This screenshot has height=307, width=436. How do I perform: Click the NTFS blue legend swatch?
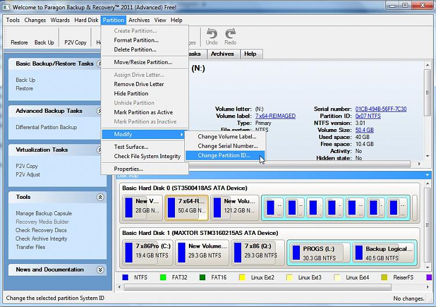[126, 277]
